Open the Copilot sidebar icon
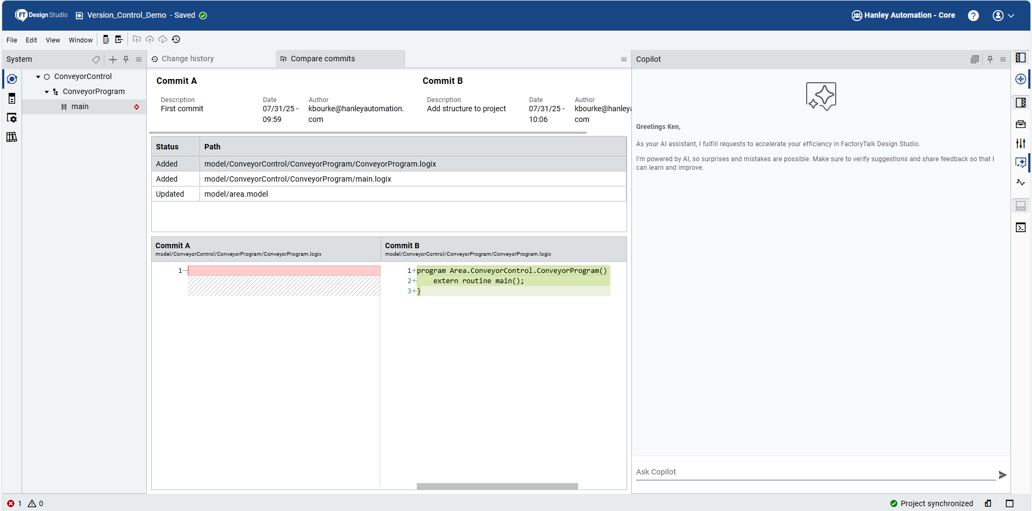This screenshot has height=511, width=1032. (x=1021, y=163)
